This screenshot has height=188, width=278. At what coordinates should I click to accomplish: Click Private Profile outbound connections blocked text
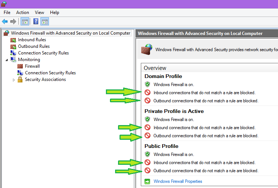point(206,136)
